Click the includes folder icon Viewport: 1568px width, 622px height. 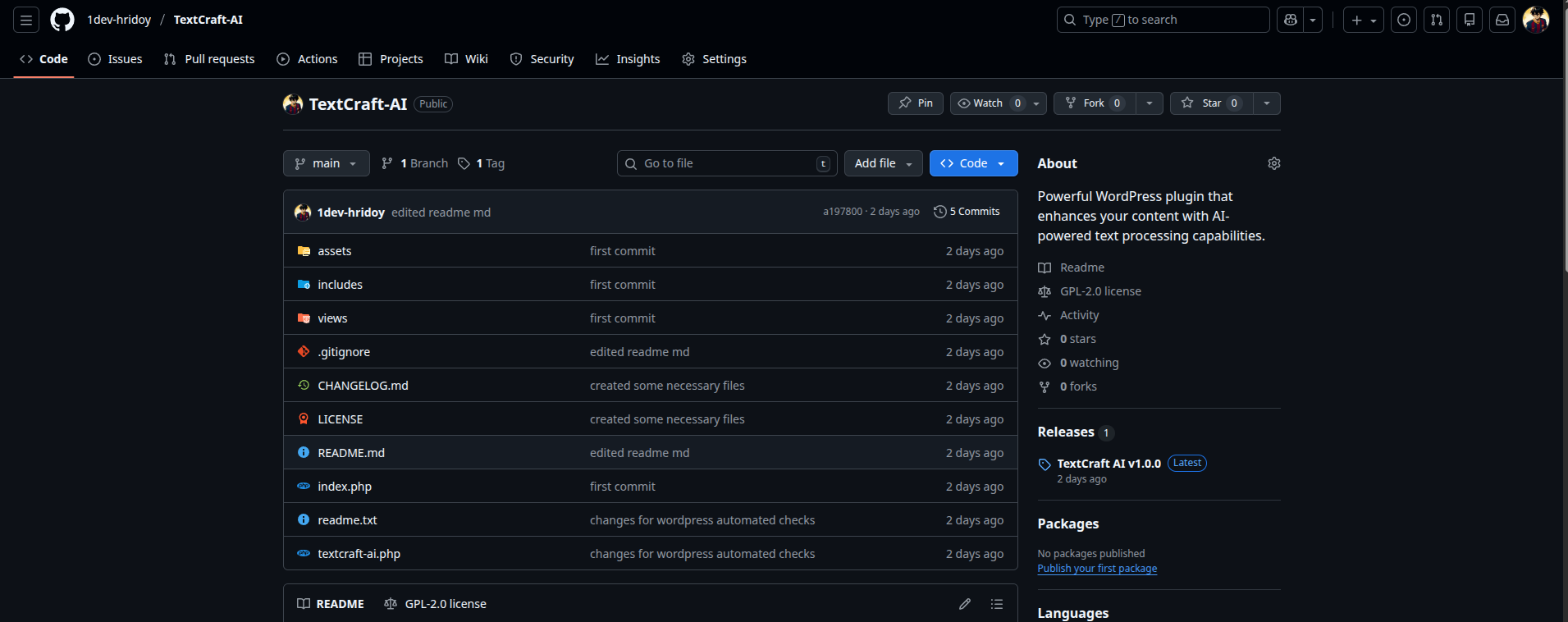304,285
